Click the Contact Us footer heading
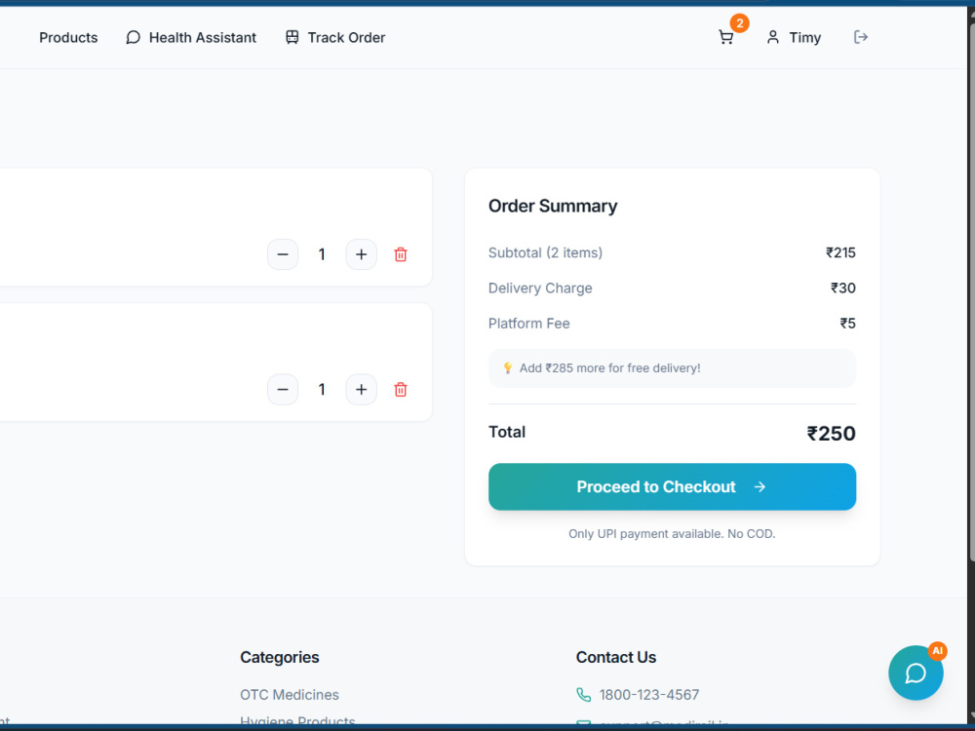Screen dimensions: 975x731 tap(615, 657)
